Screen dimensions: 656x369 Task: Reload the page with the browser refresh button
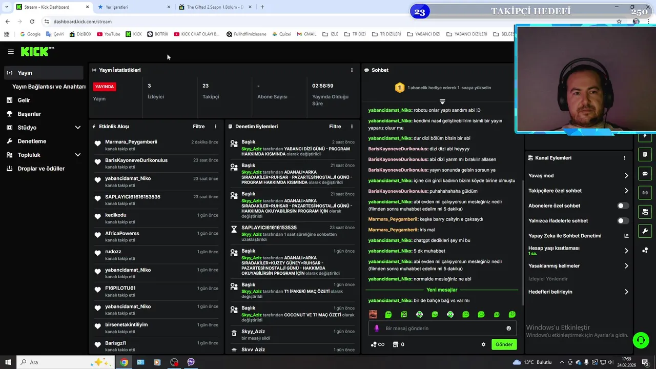pos(32,22)
